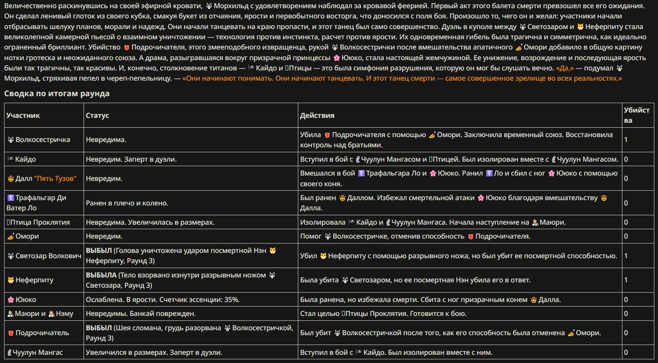Click name "Птица Проклятия" in Участник column
The image size is (658, 363).
click(40, 223)
